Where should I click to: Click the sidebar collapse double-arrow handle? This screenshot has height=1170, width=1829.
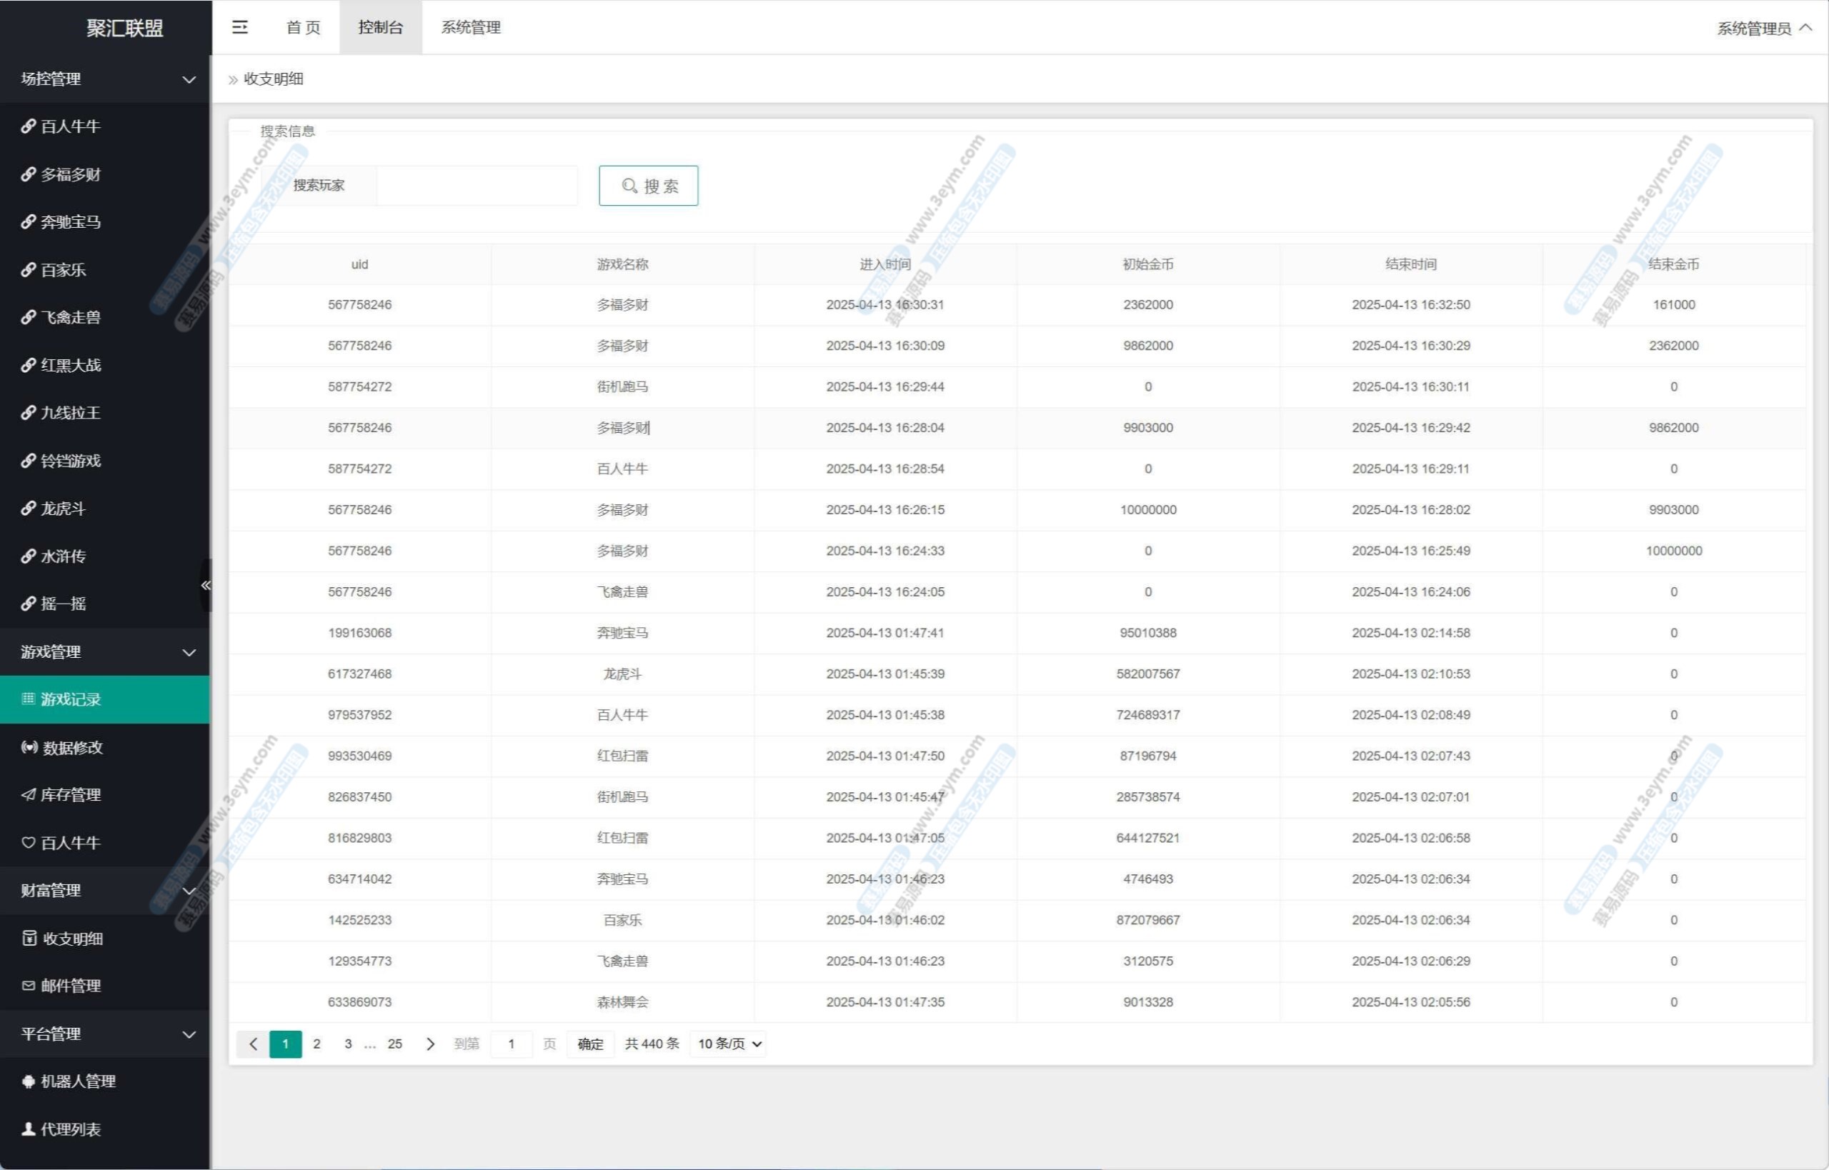click(x=205, y=585)
